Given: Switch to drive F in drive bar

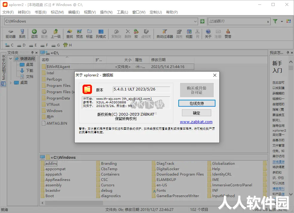Looking at the screenshot, I should point(44,45).
